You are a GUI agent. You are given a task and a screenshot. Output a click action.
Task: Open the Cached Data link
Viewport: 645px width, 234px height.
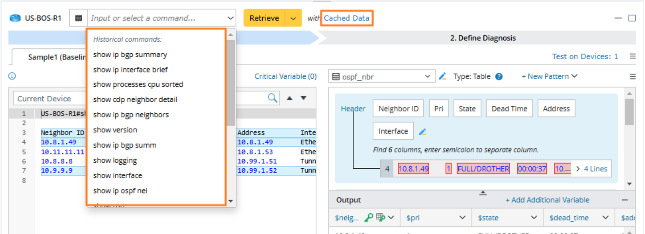coord(347,18)
